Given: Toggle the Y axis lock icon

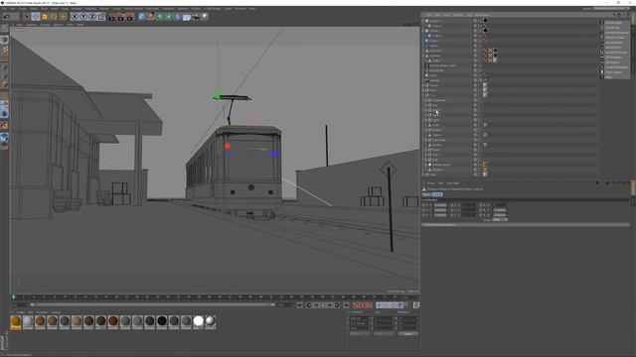Looking at the screenshot, I should pyautogui.click(x=83, y=17).
